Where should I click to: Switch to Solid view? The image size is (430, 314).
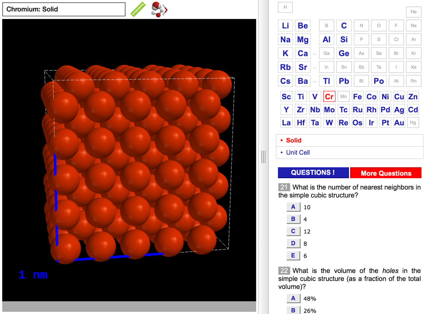(x=294, y=140)
